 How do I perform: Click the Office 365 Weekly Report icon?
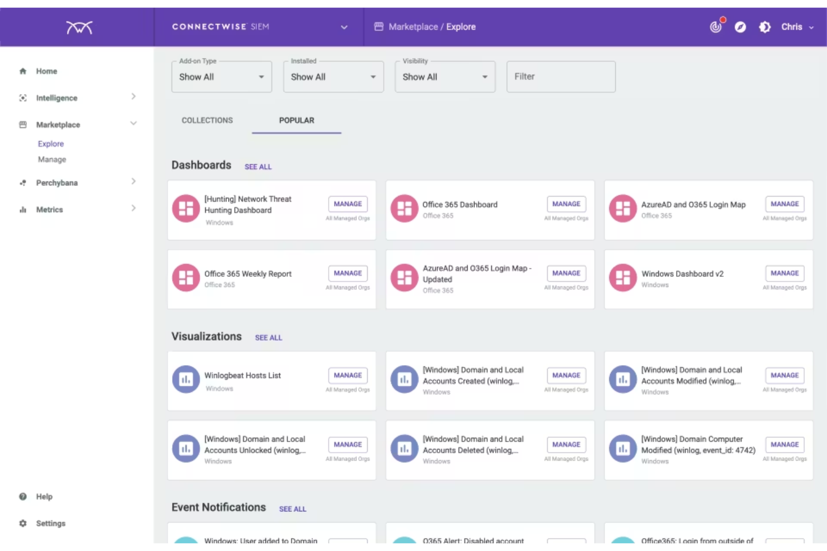click(186, 277)
